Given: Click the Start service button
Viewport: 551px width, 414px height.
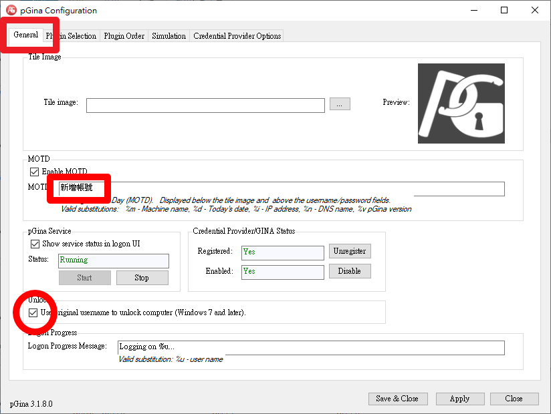Looking at the screenshot, I should [x=85, y=278].
